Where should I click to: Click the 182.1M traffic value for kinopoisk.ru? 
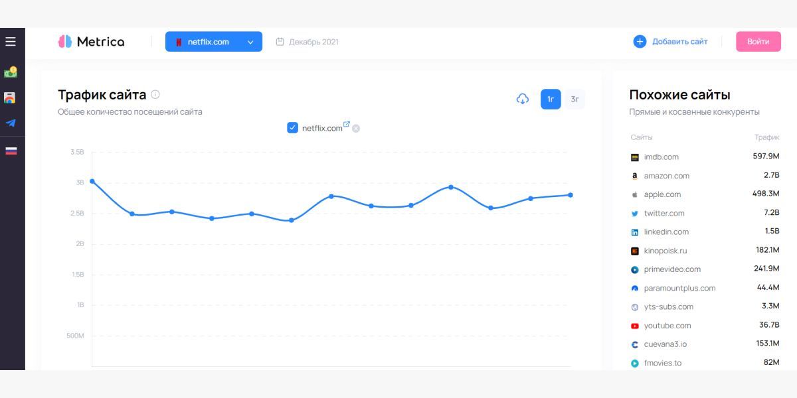[x=767, y=250]
